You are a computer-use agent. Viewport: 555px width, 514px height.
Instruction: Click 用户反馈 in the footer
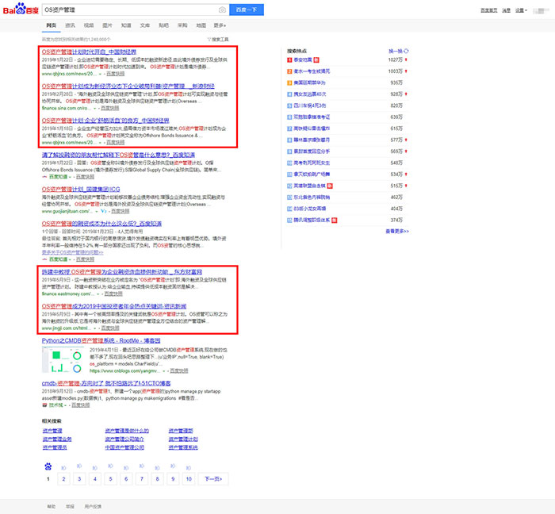[93, 507]
